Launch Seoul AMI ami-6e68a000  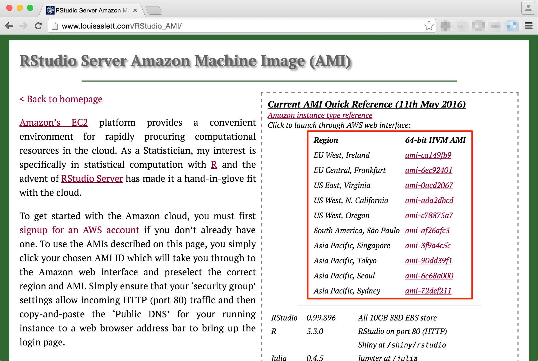point(429,276)
